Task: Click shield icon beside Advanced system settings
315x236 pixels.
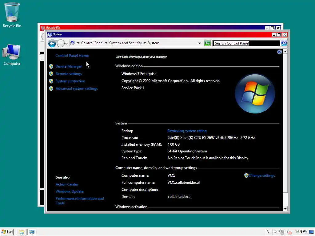Action: click(51, 88)
